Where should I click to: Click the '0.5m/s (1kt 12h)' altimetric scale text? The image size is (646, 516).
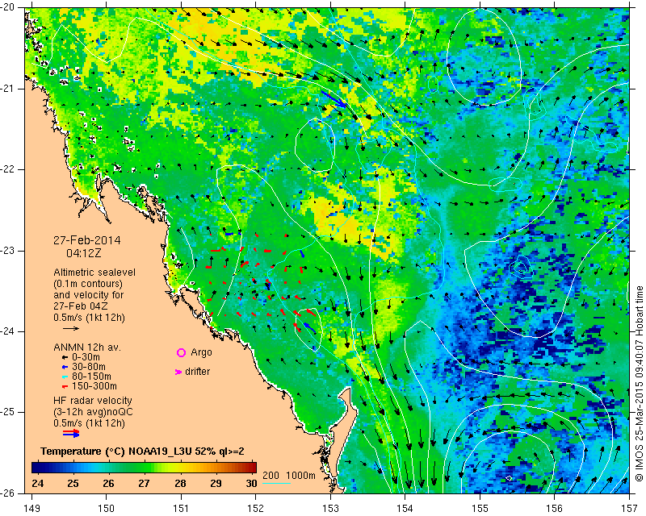pyautogui.click(x=89, y=318)
